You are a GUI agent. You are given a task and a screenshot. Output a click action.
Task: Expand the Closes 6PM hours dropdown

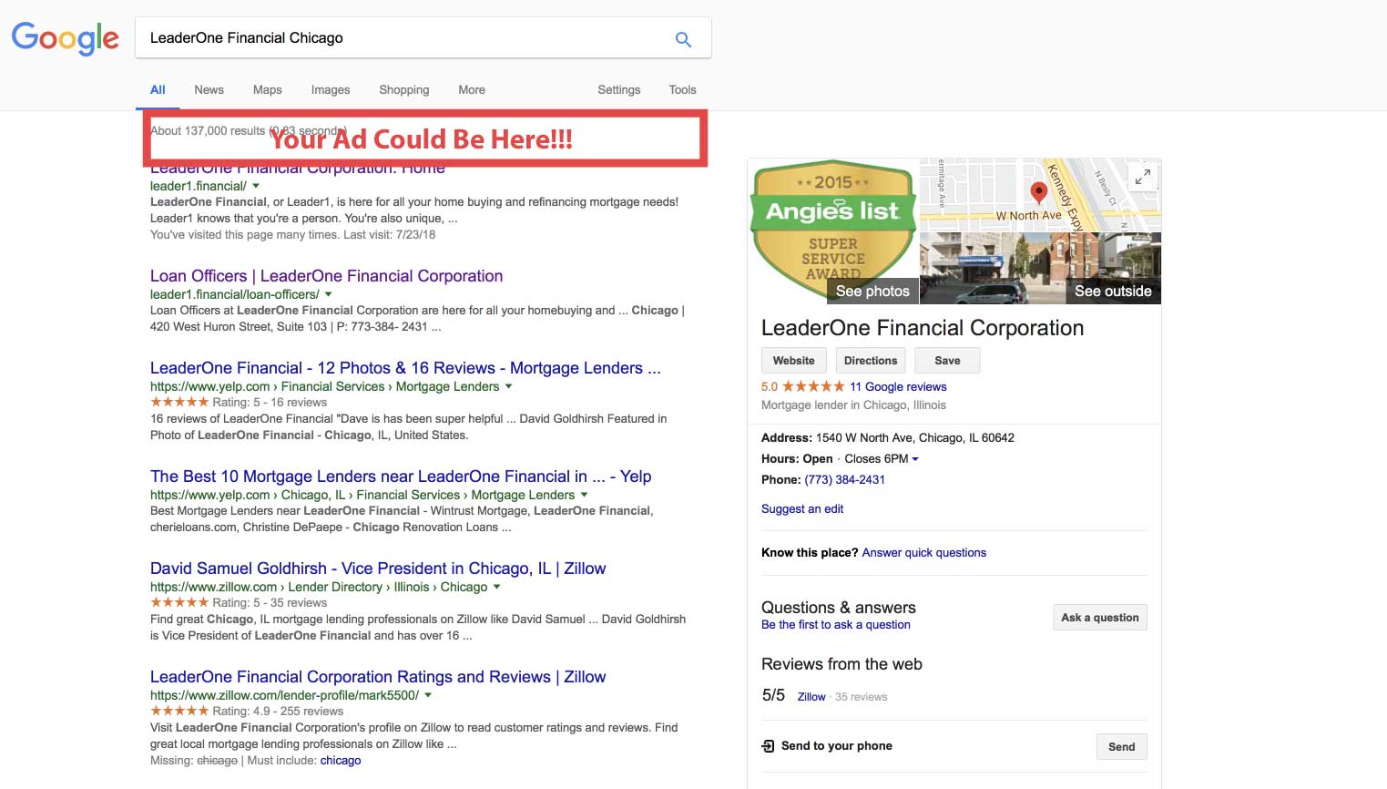pyautogui.click(x=915, y=459)
